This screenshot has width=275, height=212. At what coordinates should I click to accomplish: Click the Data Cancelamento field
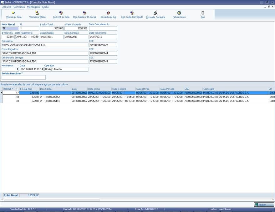103,28
